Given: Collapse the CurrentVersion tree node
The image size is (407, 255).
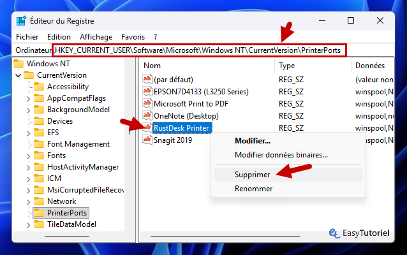Looking at the screenshot, I should click(18, 75).
